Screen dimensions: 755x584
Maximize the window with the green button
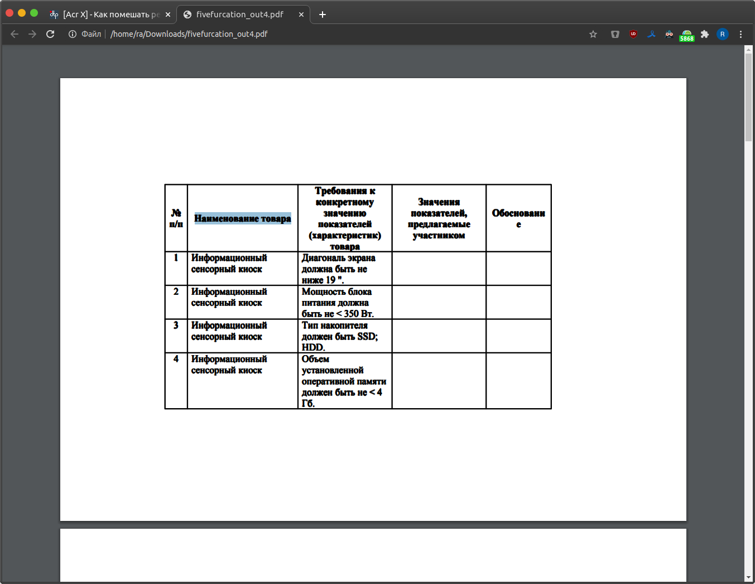pyautogui.click(x=34, y=13)
